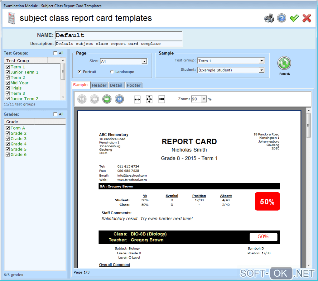Uncheck the Grade 6 checkbox
This screenshot has height=281, width=318.
click(8, 155)
